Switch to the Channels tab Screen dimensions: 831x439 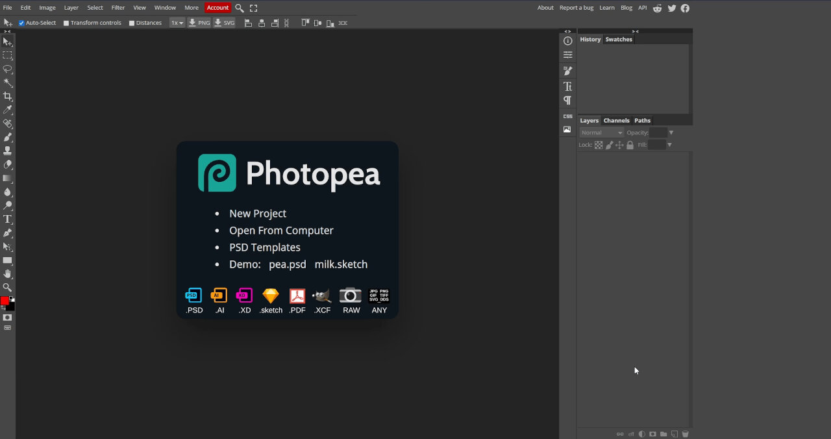coord(615,120)
